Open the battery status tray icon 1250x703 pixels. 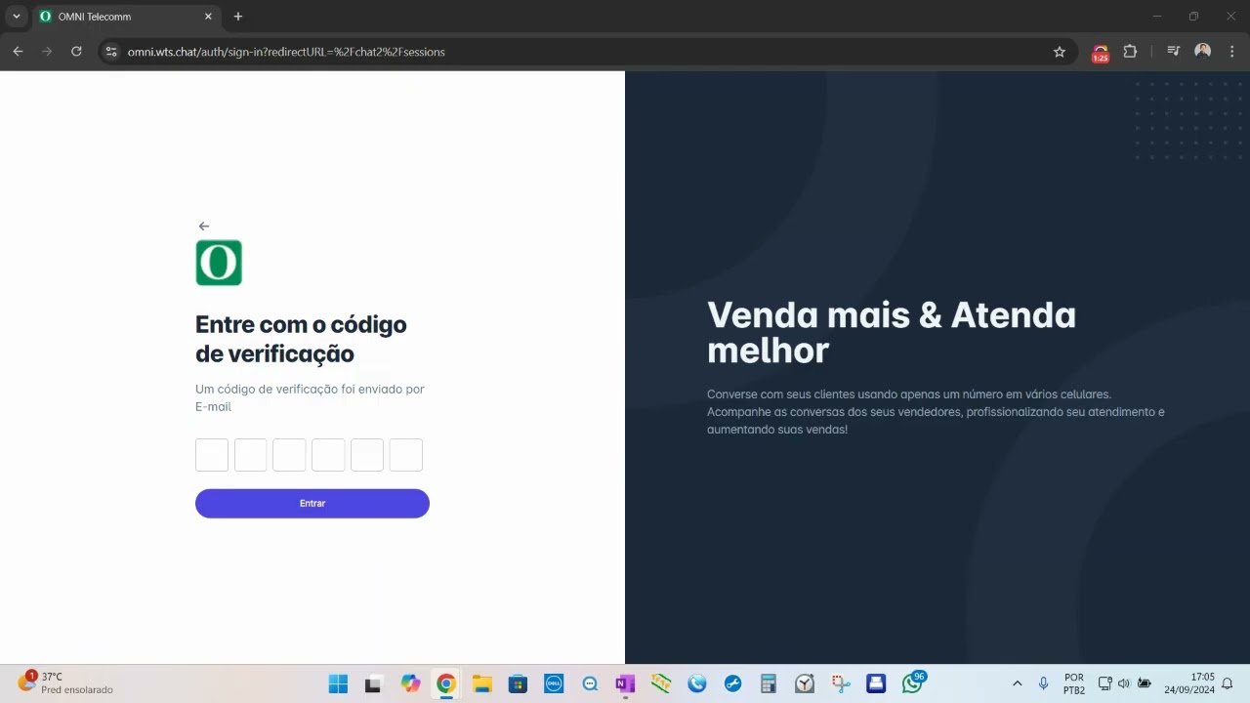(x=1145, y=683)
